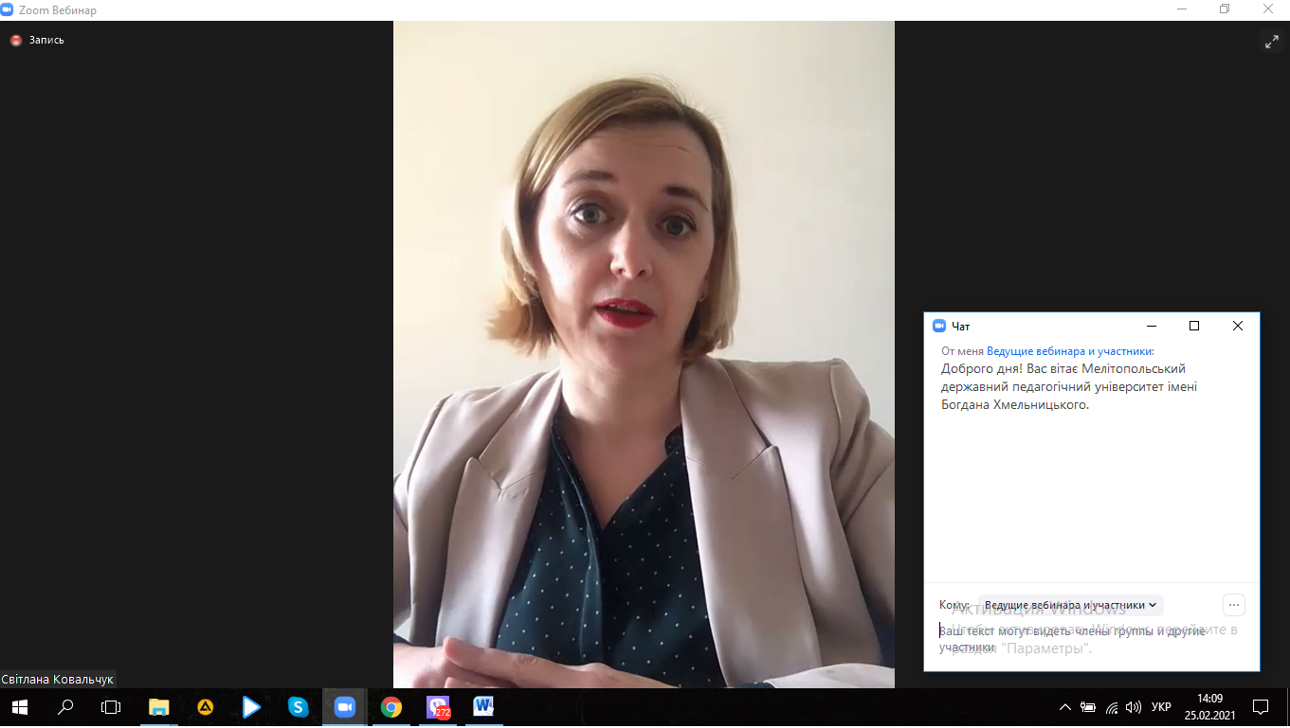
Task: Switch to Google Chrome in the taskbar
Action: tap(391, 707)
